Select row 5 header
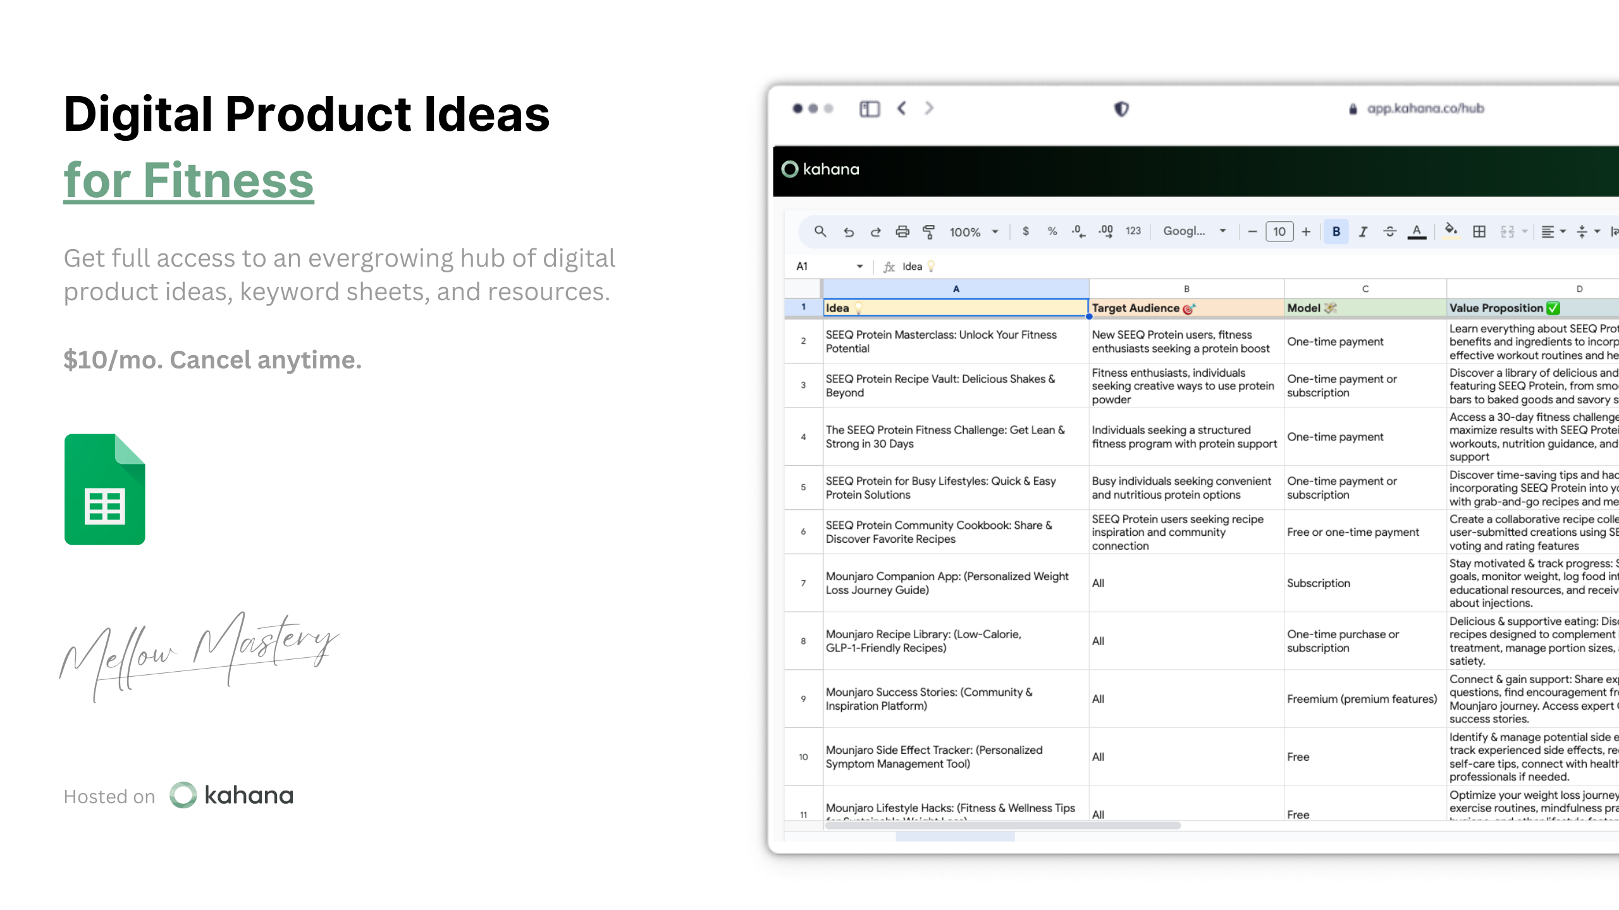This screenshot has height=910, width=1619. point(803,487)
